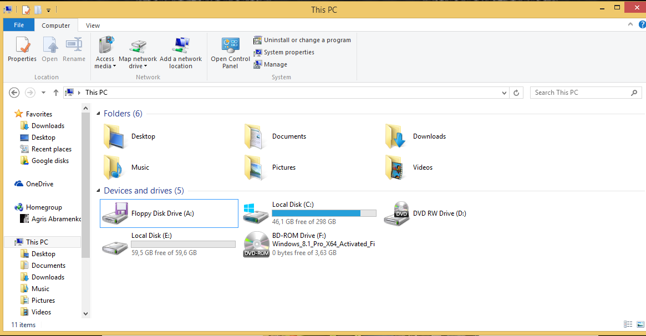
Task: Select the Documents folder icon in Folders
Action: (254, 136)
